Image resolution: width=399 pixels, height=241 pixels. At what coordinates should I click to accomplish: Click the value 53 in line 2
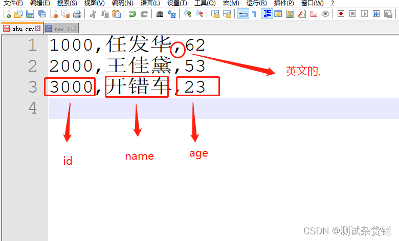tap(195, 66)
